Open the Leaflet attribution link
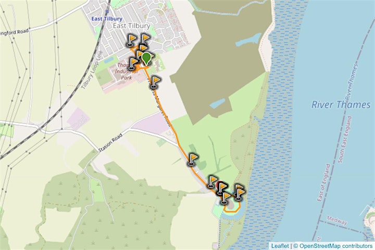 (280, 246)
